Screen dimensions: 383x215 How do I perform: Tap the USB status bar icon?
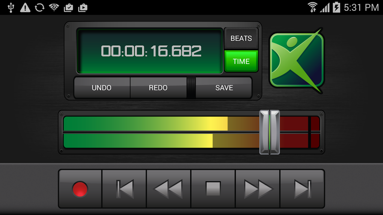click(11, 7)
